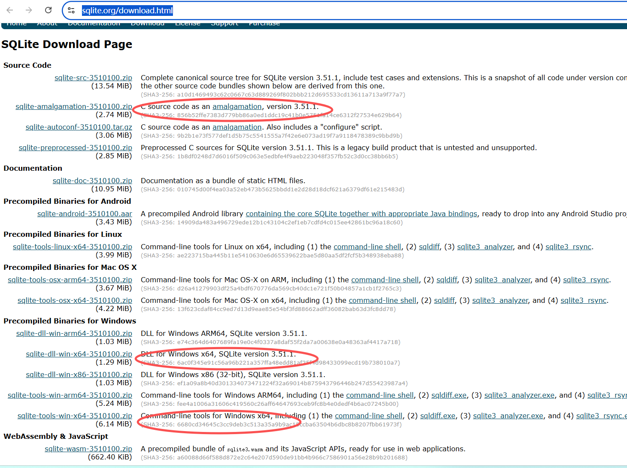Image resolution: width=627 pixels, height=468 pixels.
Task: Go back using the browser back arrow
Action: tap(10, 10)
